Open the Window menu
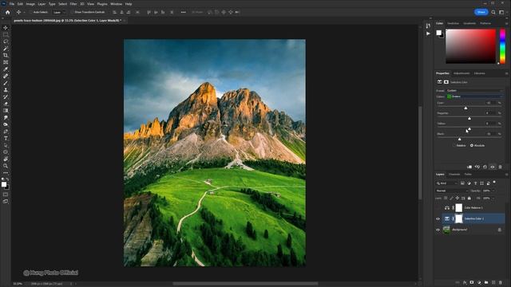The width and height of the screenshot is (511, 287). pyautogui.click(x=116, y=4)
